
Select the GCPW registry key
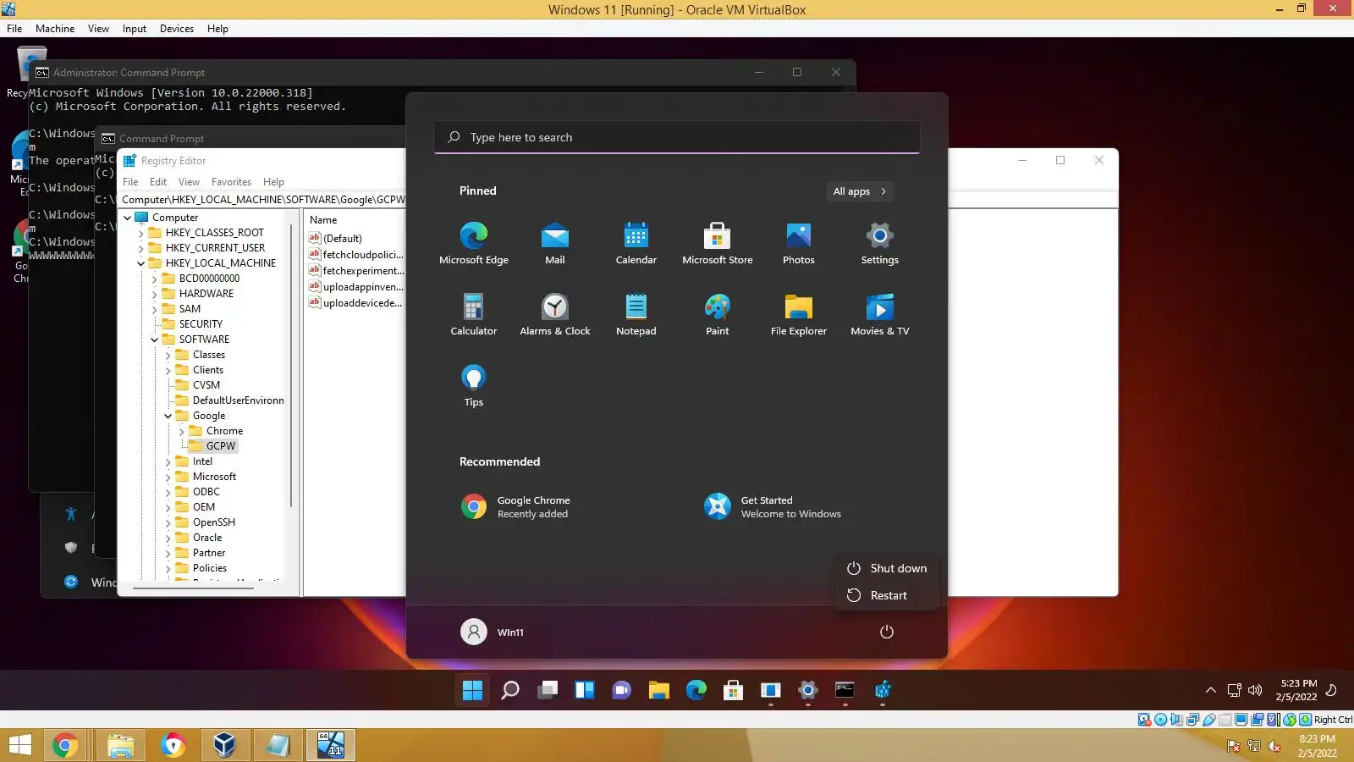[220, 446]
